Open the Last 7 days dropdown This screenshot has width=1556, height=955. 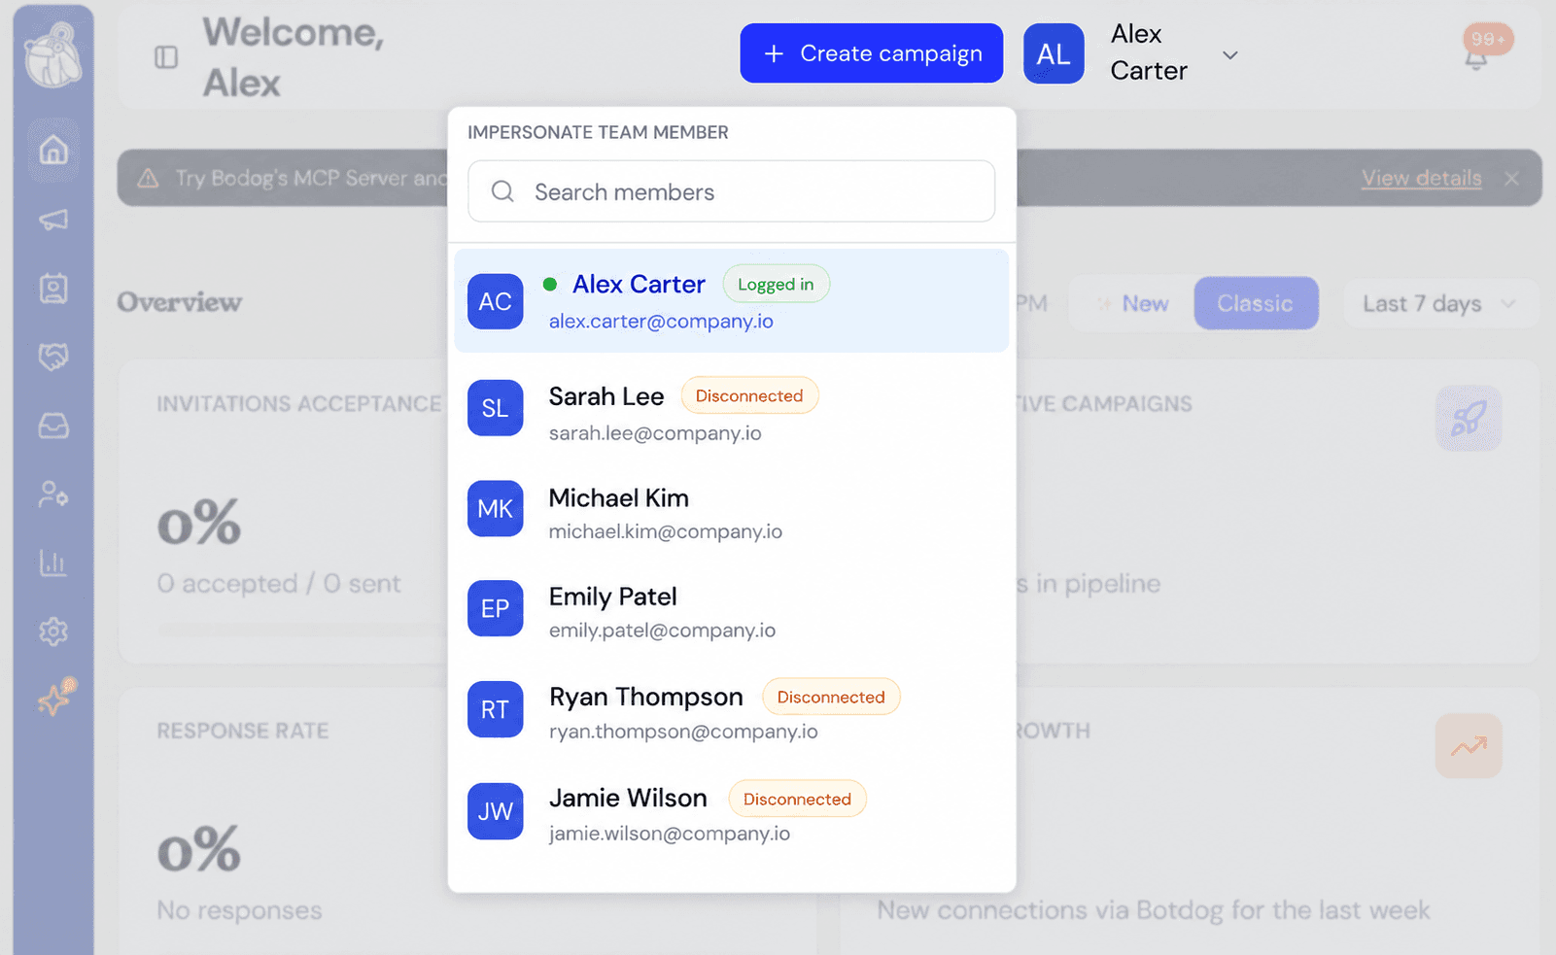click(1438, 304)
